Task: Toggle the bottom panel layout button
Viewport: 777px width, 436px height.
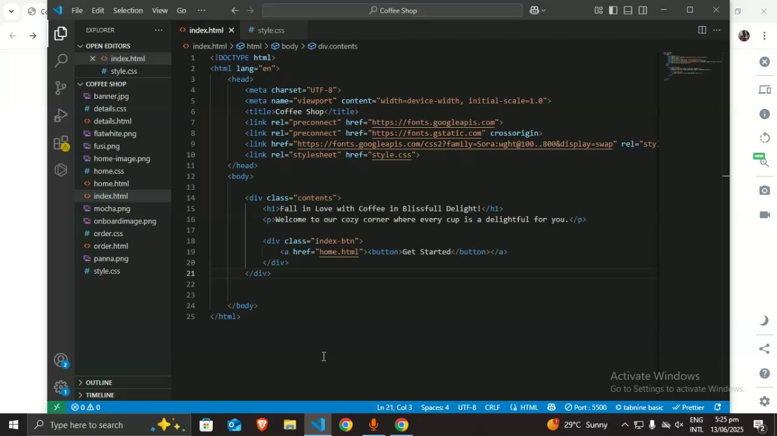Action: [x=628, y=10]
